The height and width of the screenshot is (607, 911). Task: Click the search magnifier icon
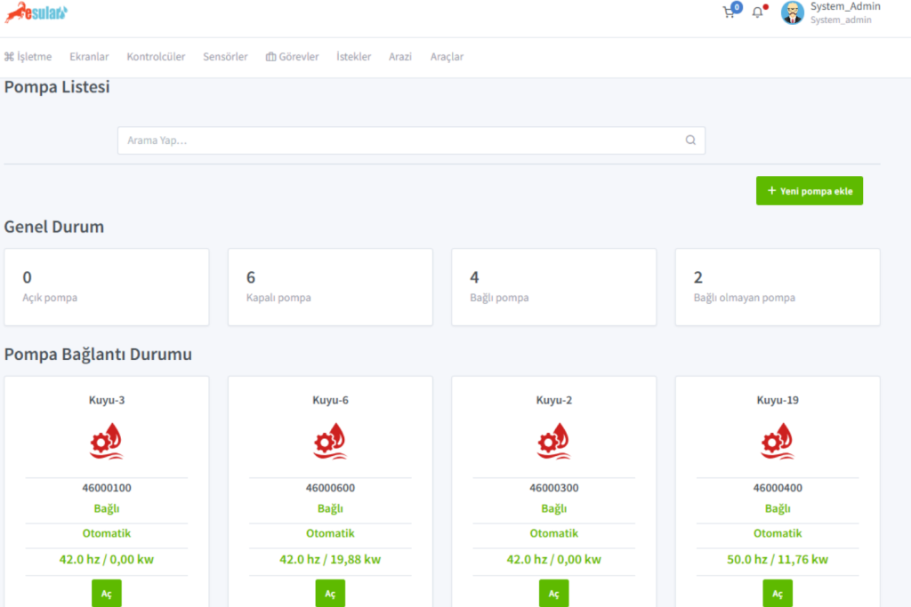click(690, 140)
